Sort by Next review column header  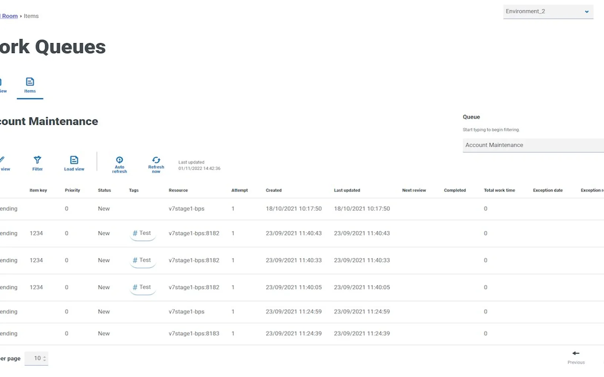414,190
